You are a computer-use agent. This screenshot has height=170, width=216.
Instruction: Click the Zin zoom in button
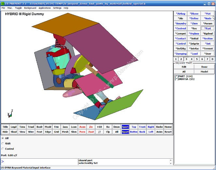click(91, 127)
